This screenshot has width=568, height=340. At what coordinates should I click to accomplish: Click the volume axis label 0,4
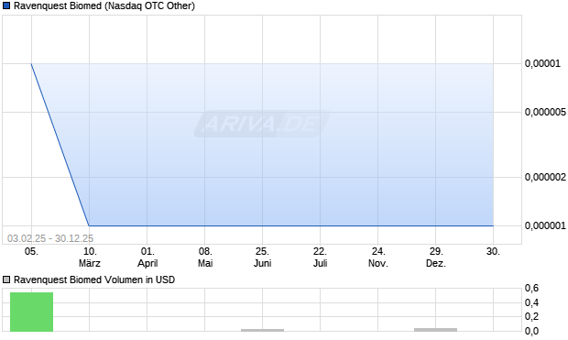(x=531, y=302)
